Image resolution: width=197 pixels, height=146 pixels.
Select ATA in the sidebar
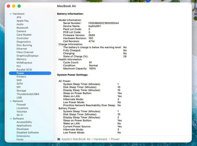(19, 17)
